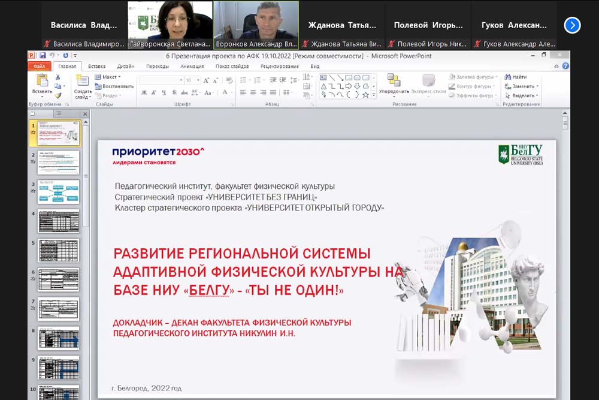Switch to the Показ слайдов tab
The height and width of the screenshot is (400, 599).
tap(232, 67)
